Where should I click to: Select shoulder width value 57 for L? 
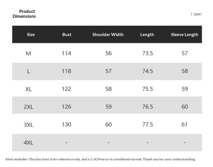[108, 71]
